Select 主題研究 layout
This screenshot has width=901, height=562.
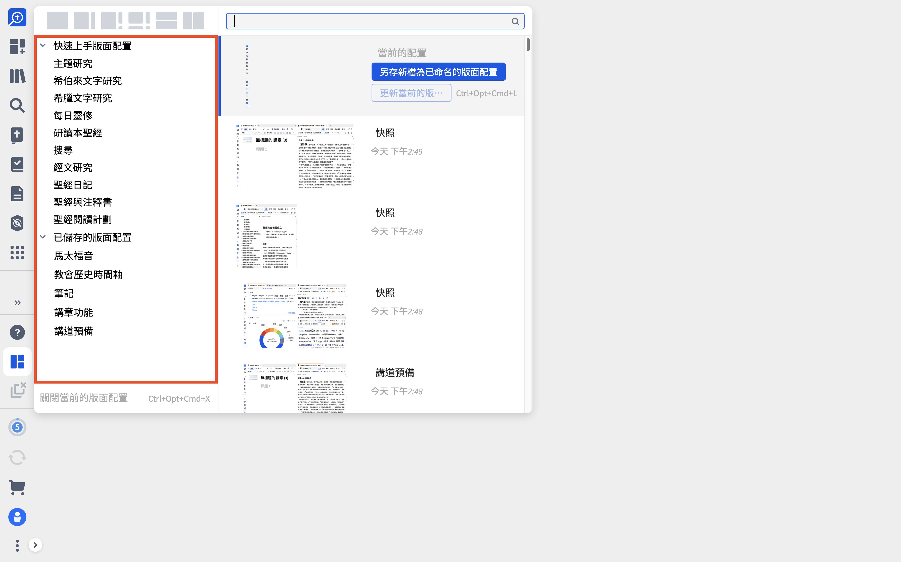click(73, 64)
